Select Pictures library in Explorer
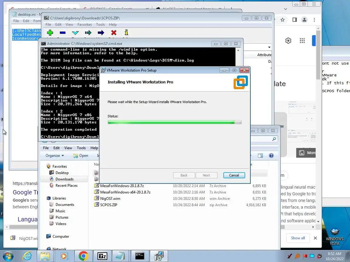Screen dimensions: 350x262 [x=62, y=217]
